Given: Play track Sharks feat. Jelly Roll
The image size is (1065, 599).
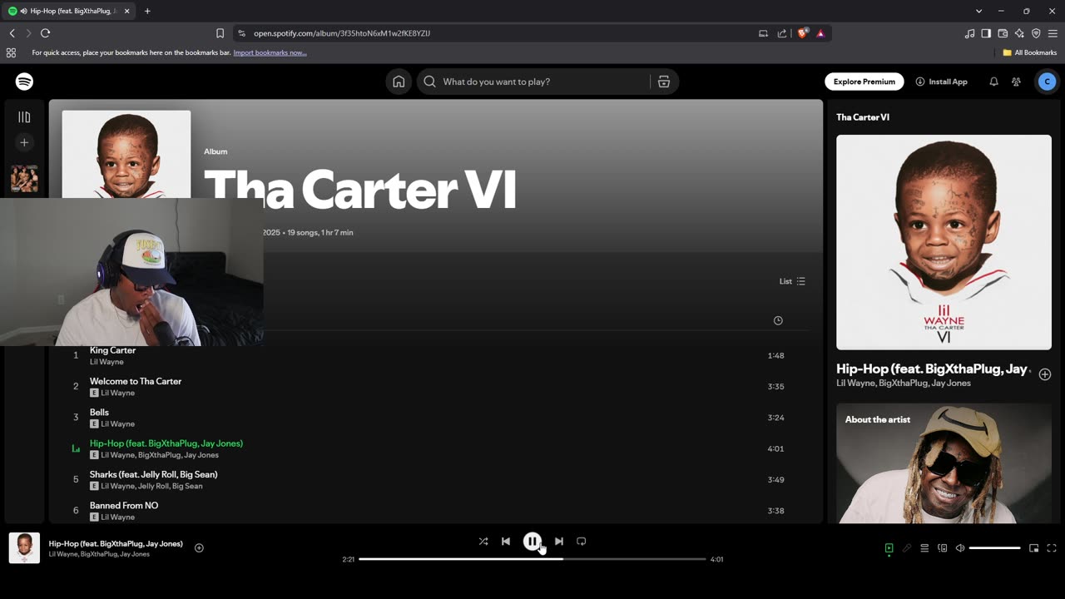Looking at the screenshot, I should click(154, 474).
